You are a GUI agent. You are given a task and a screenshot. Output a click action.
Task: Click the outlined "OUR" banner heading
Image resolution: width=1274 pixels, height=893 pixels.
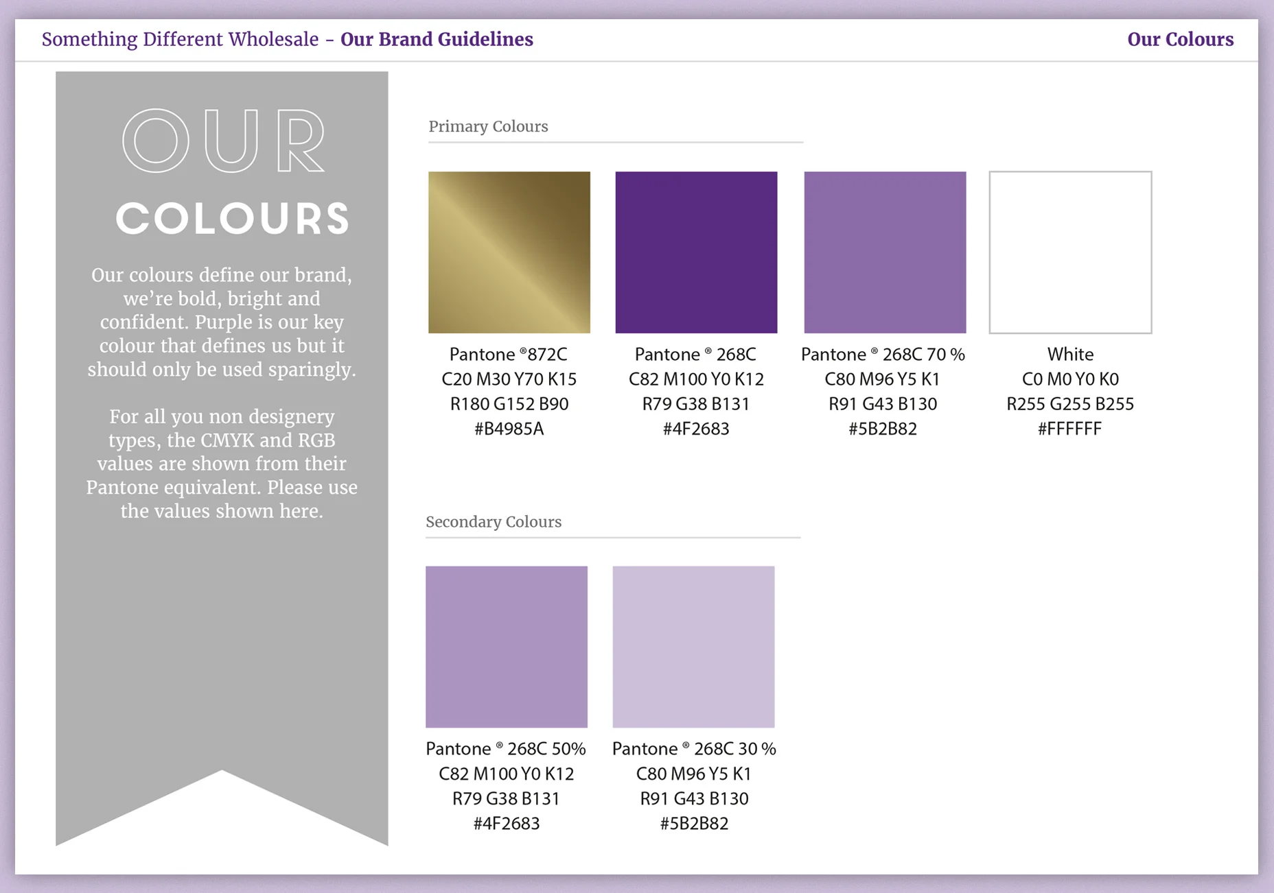pos(224,141)
